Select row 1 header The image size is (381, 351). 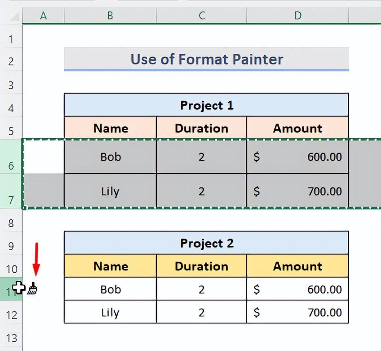pyautogui.click(x=11, y=36)
